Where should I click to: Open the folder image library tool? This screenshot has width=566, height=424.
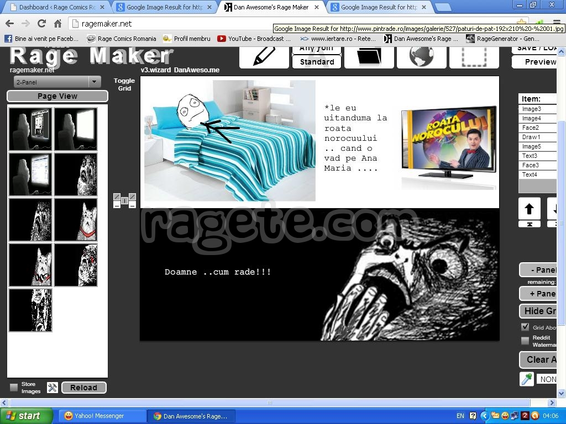[369, 57]
